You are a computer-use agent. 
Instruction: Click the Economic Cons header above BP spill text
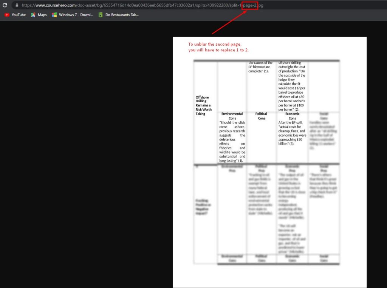click(x=292, y=116)
